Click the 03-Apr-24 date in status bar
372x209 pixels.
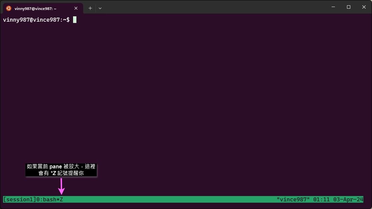coord(348,200)
